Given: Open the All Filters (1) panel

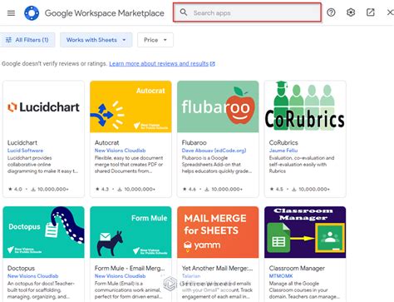Looking at the screenshot, I should (x=27, y=40).
